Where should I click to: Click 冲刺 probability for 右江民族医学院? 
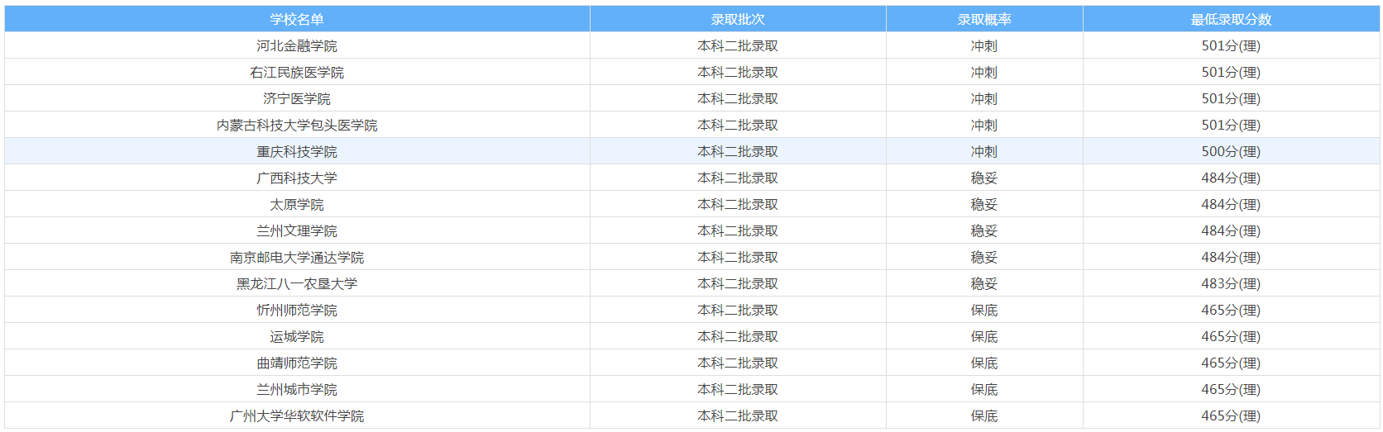984,72
